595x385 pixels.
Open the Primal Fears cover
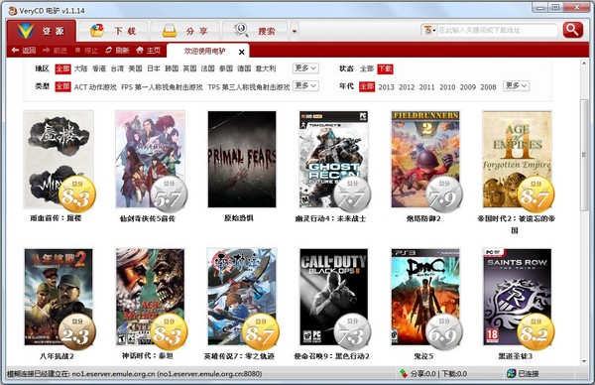[x=242, y=159]
